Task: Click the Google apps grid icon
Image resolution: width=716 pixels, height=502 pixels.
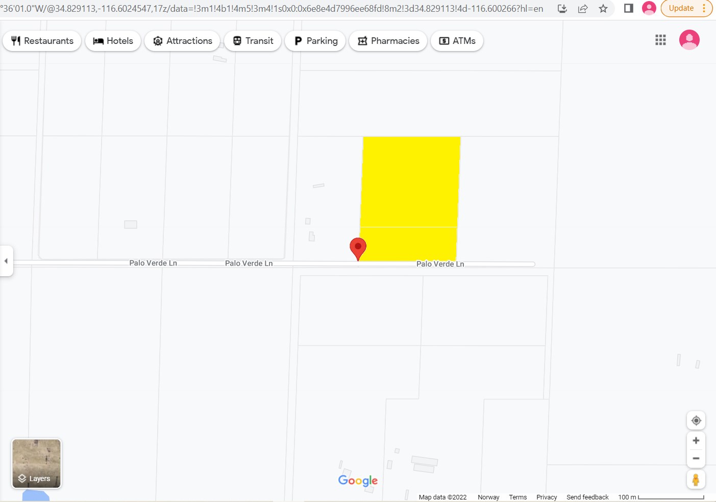Action: tap(660, 40)
